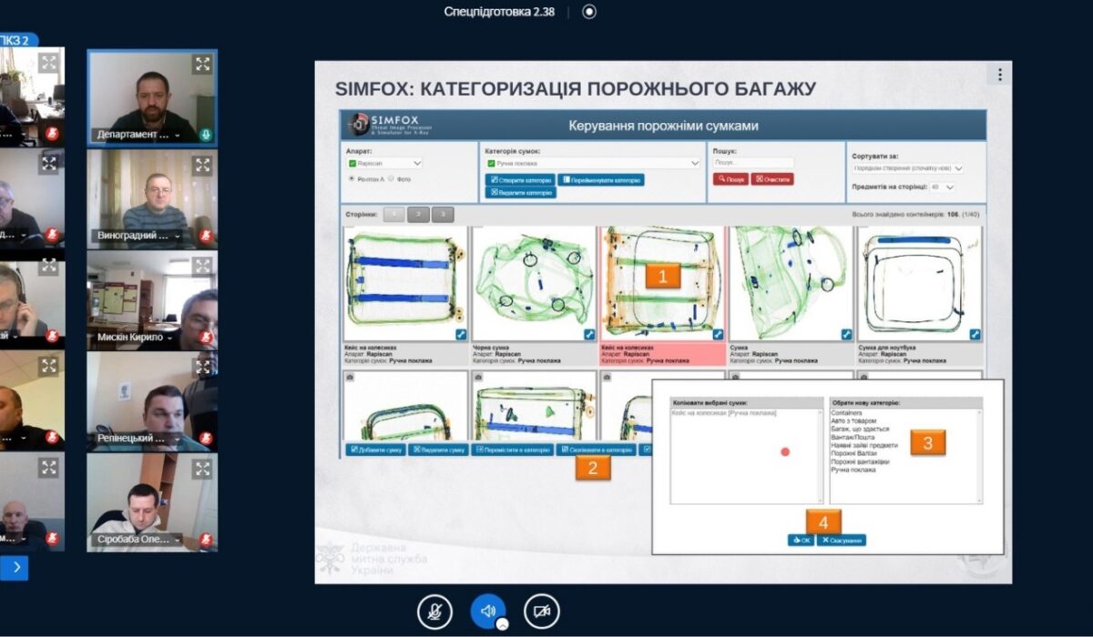Click Скасування cancel button in dialog
The height and width of the screenshot is (637, 1093).
(841, 540)
